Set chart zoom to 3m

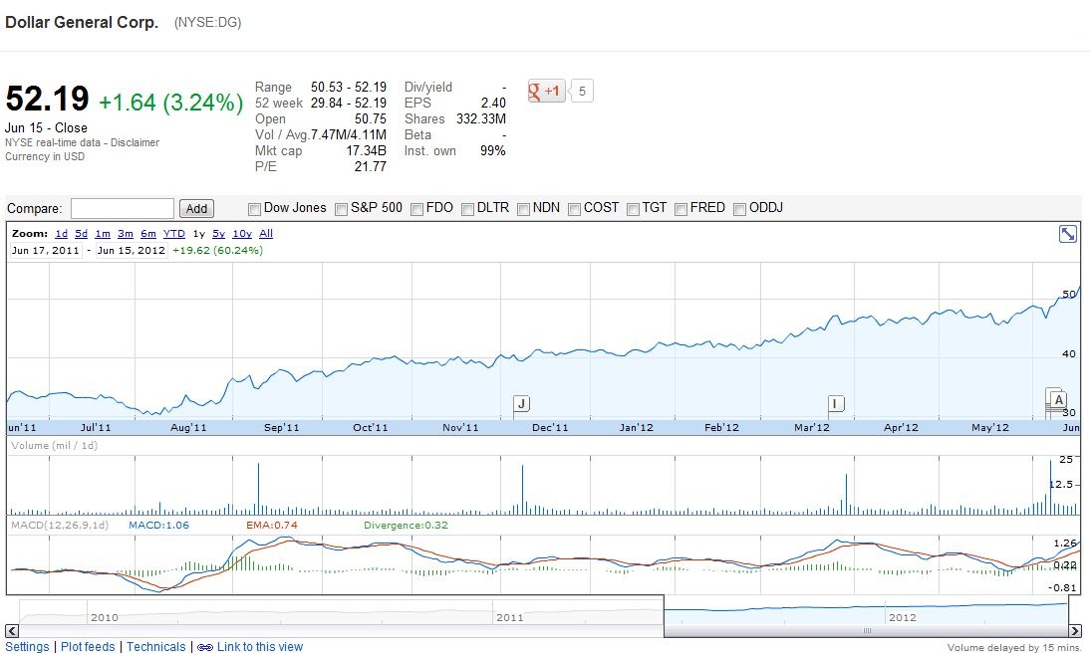126,234
